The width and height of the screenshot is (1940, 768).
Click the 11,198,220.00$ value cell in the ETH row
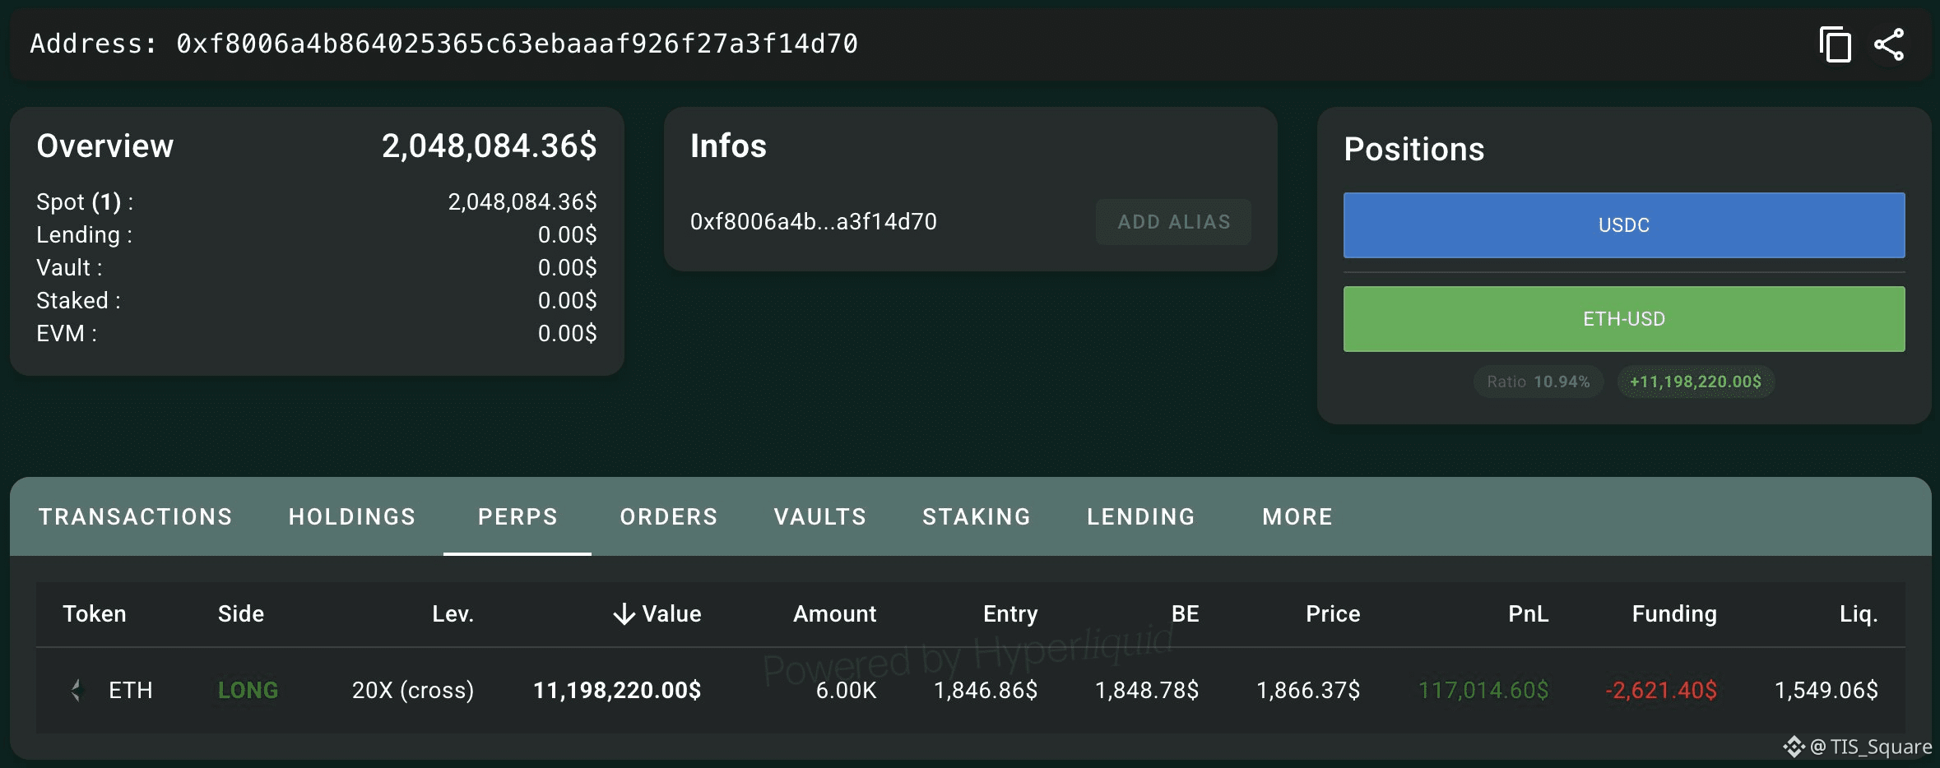pos(617,690)
